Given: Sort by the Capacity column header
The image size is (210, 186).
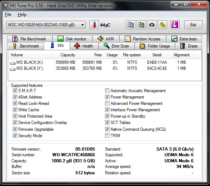Looking at the screenshot, I should click(x=64, y=55).
